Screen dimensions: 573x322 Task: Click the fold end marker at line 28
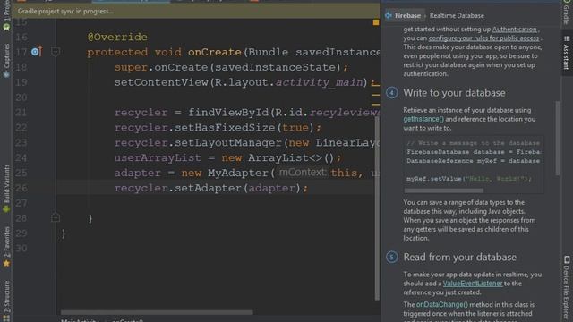point(56,217)
